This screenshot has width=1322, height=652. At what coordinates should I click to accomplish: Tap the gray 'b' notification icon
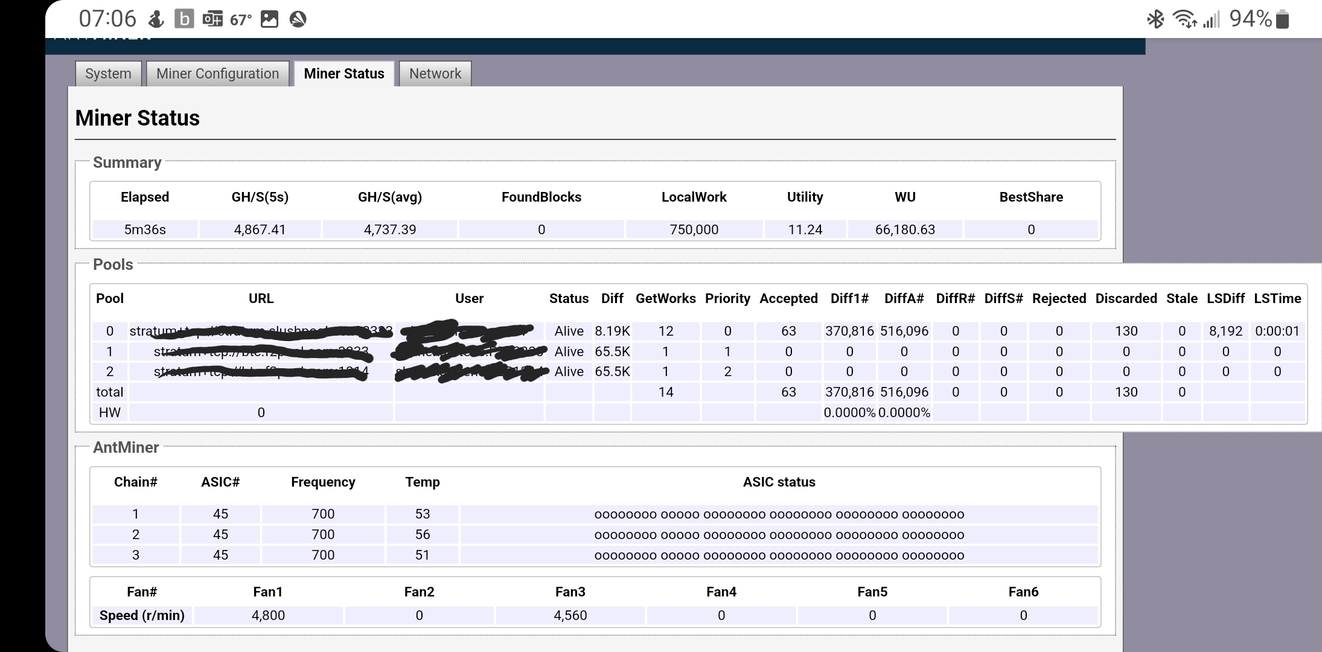pyautogui.click(x=184, y=19)
